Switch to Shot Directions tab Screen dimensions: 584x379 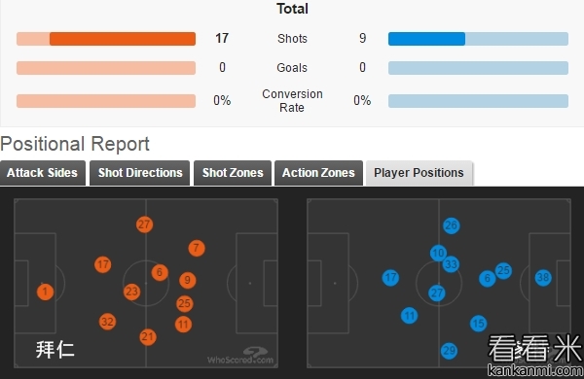139,173
